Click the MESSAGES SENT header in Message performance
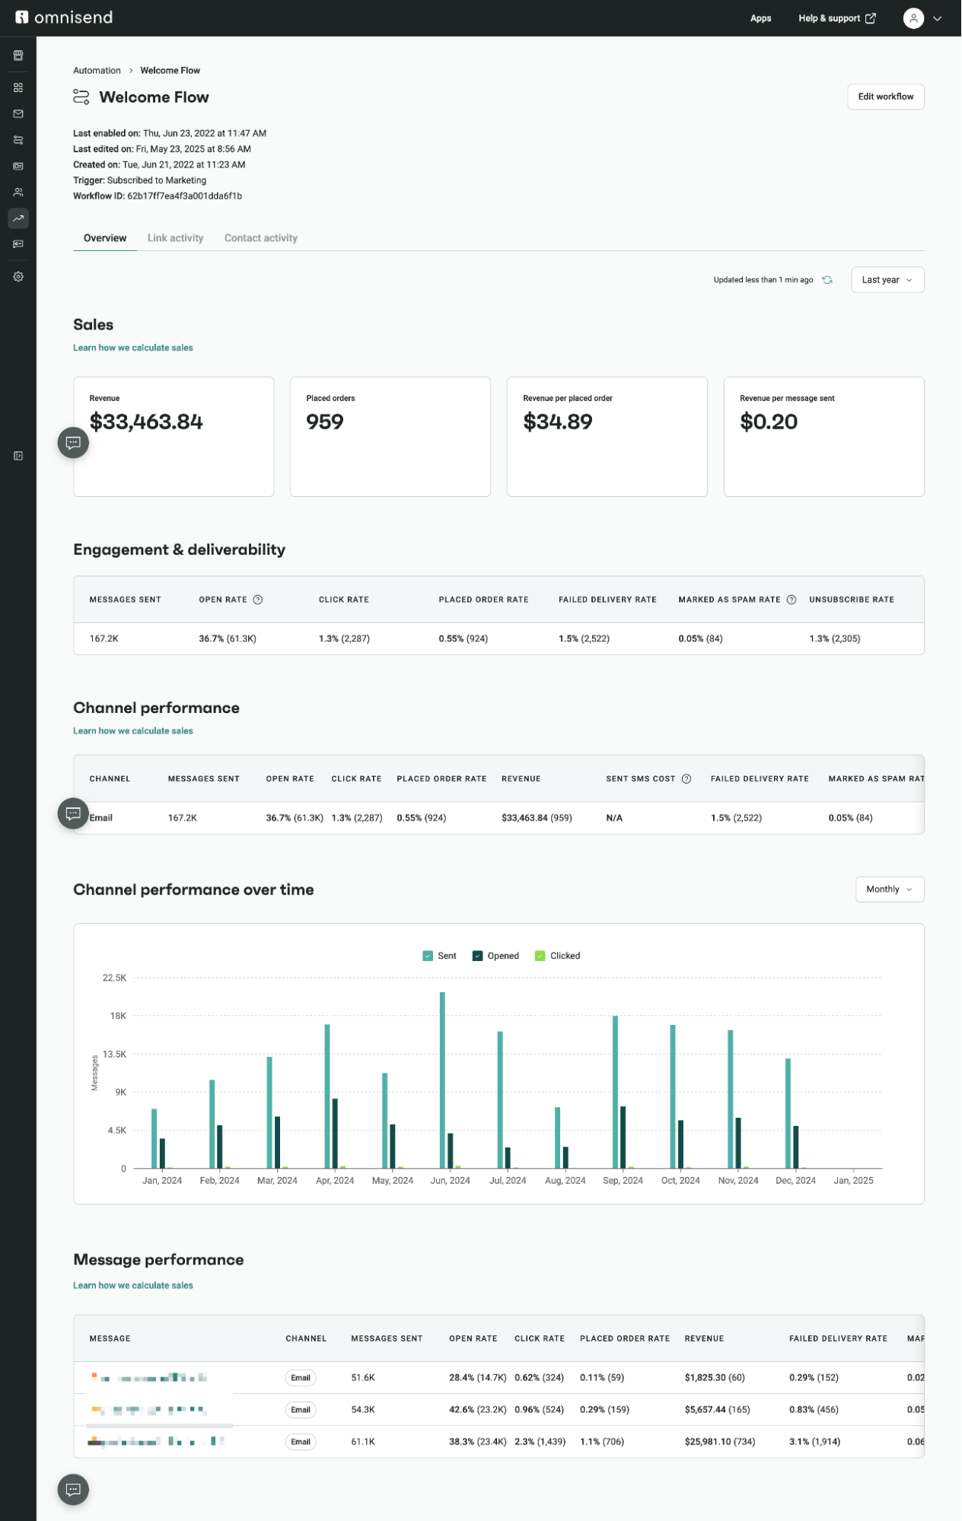 [x=387, y=1338]
